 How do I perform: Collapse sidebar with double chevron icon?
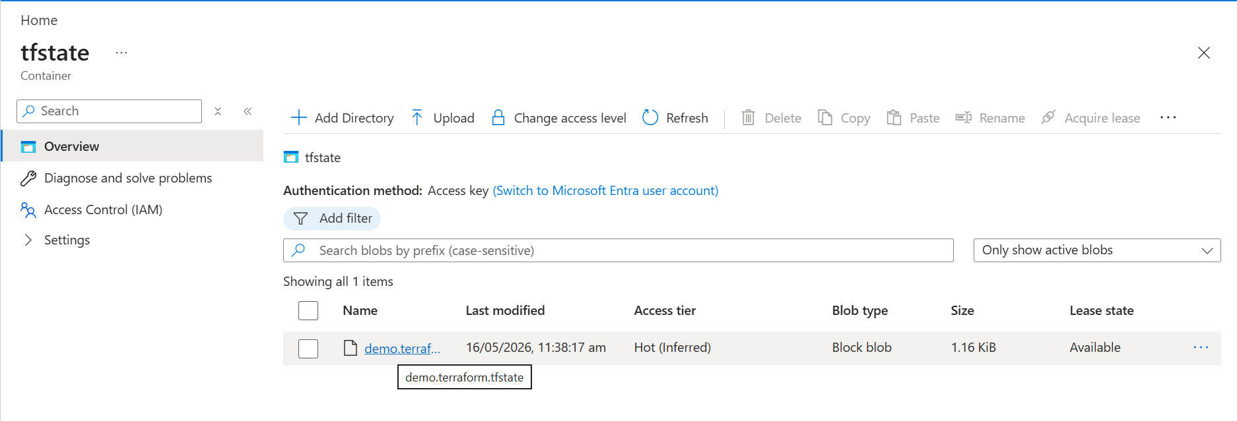pyautogui.click(x=248, y=111)
